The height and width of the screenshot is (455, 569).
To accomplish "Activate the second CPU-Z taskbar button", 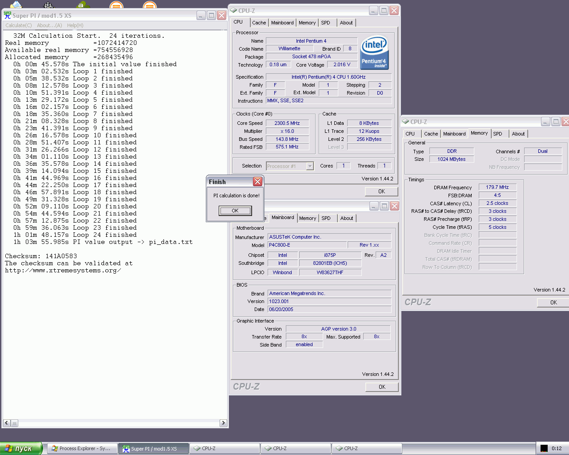I will (x=296, y=449).
